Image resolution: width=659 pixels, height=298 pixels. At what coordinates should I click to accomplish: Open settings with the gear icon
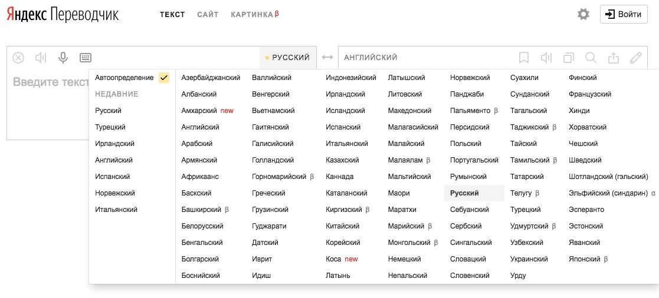click(x=583, y=14)
